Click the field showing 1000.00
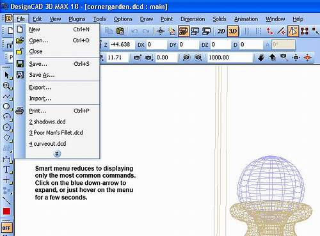 230,58
